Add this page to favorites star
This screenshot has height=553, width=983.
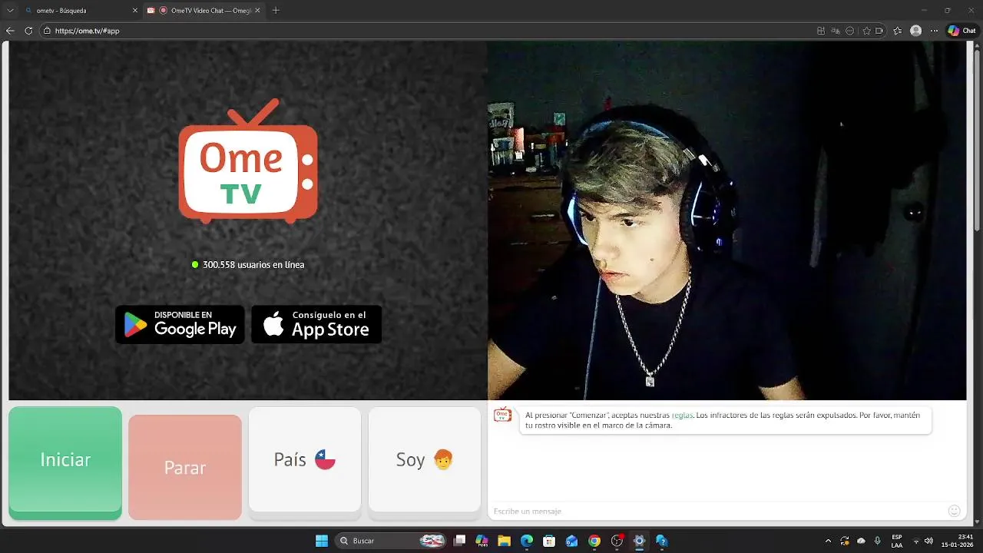867,31
